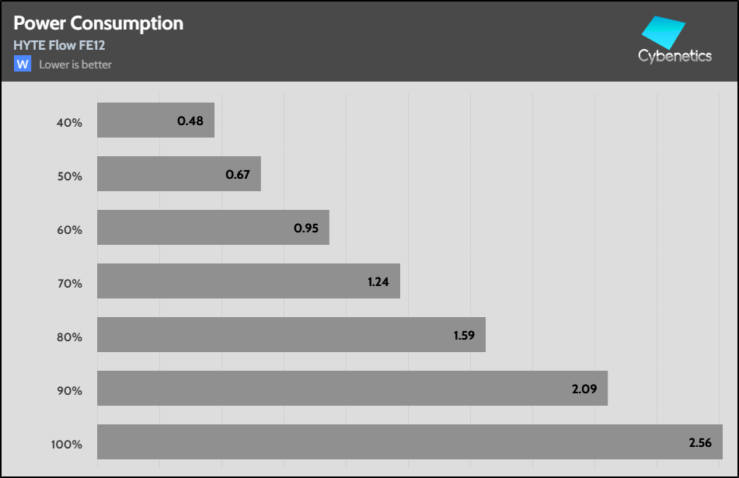739x478 pixels.
Task: Select the 70% bar showing 1.24
Action: click(249, 281)
